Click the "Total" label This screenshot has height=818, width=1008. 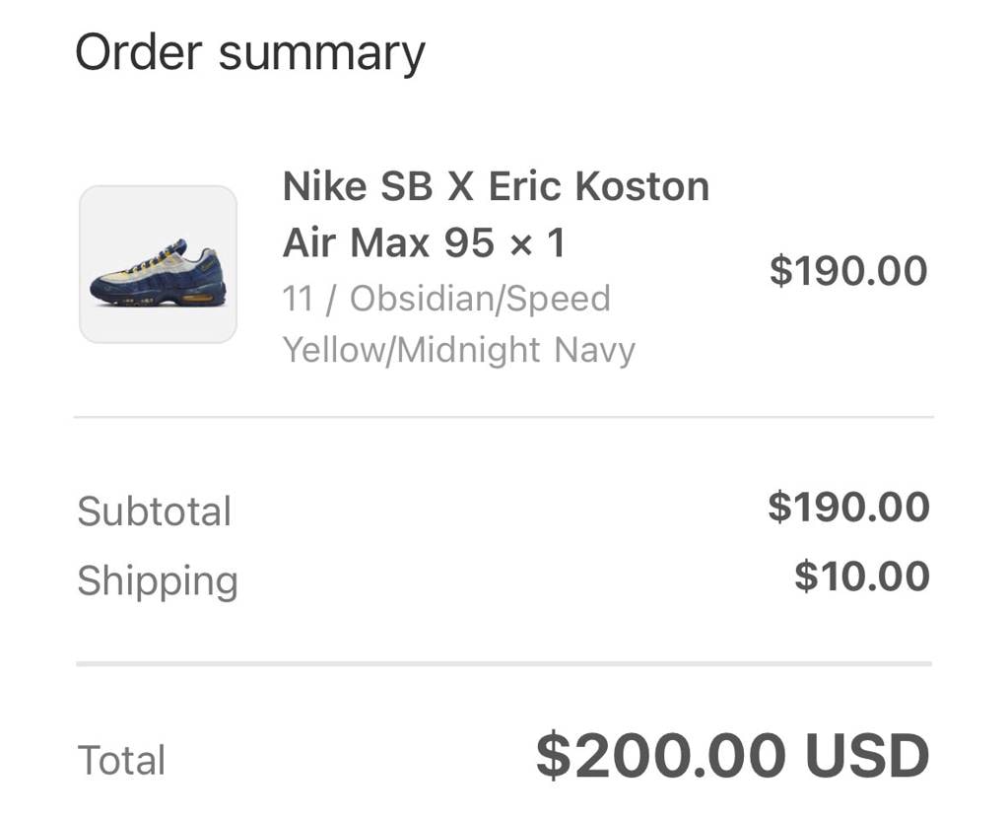tap(121, 760)
